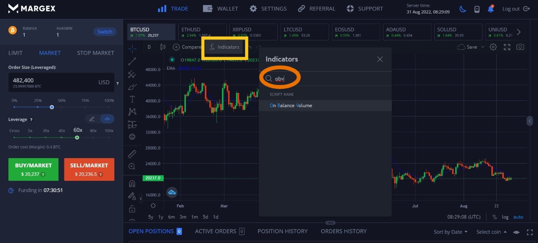Expand the Save layout dropdown arrow
The width and height of the screenshot is (538, 243).
483,47
